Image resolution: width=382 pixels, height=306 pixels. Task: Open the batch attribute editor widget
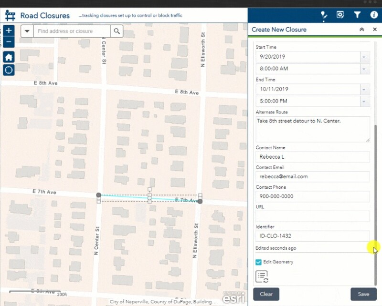340,15
